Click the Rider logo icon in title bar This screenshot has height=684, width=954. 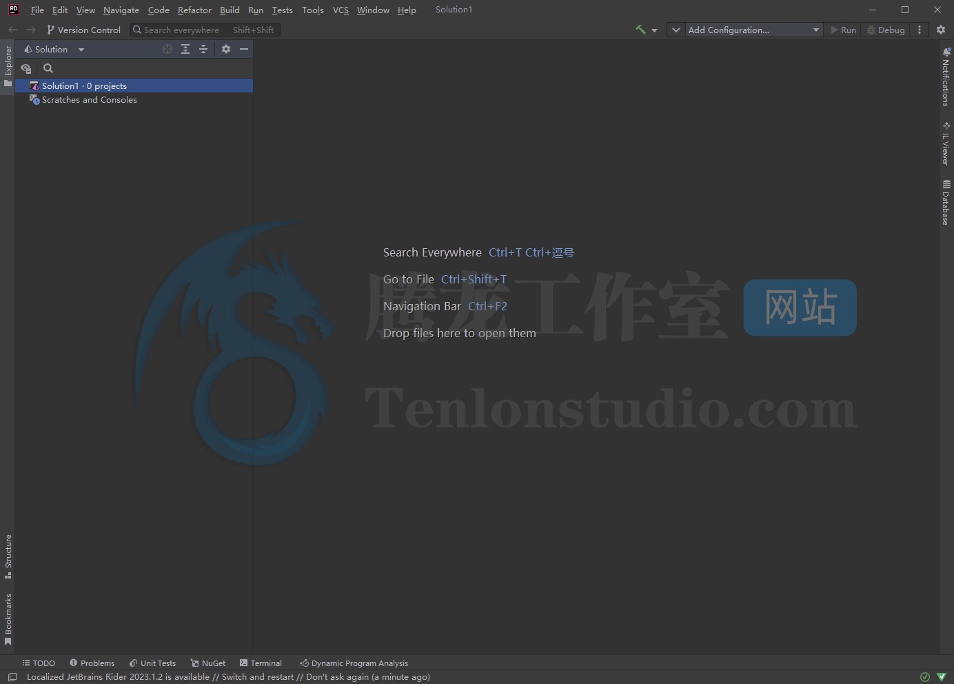coord(13,10)
